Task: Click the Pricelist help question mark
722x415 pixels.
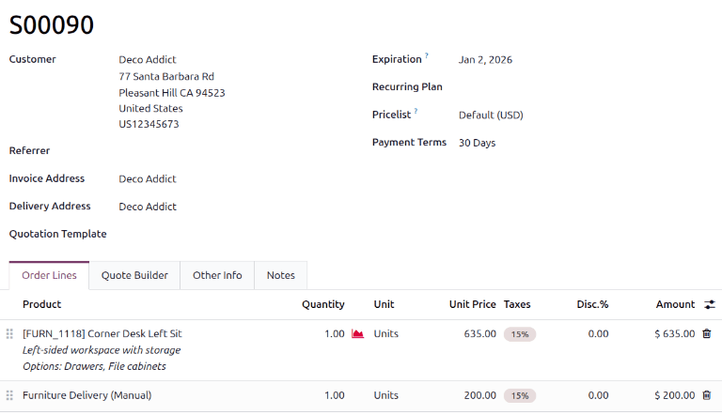Action: (x=416, y=111)
